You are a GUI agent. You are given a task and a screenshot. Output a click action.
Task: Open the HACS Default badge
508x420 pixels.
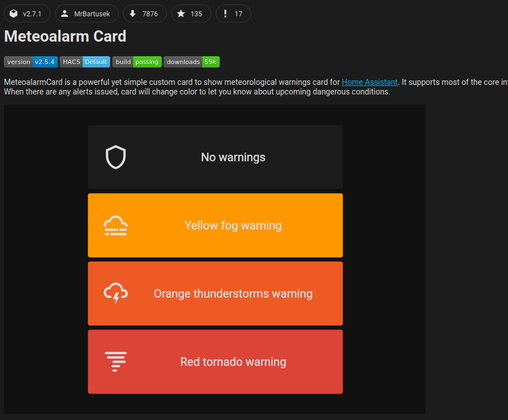coord(85,62)
